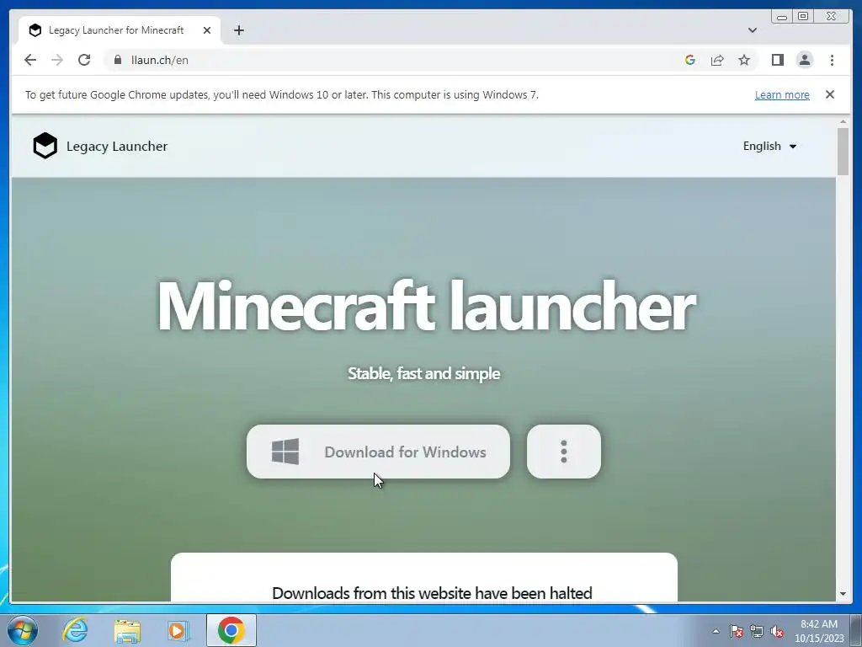Open a new tab

click(x=238, y=30)
